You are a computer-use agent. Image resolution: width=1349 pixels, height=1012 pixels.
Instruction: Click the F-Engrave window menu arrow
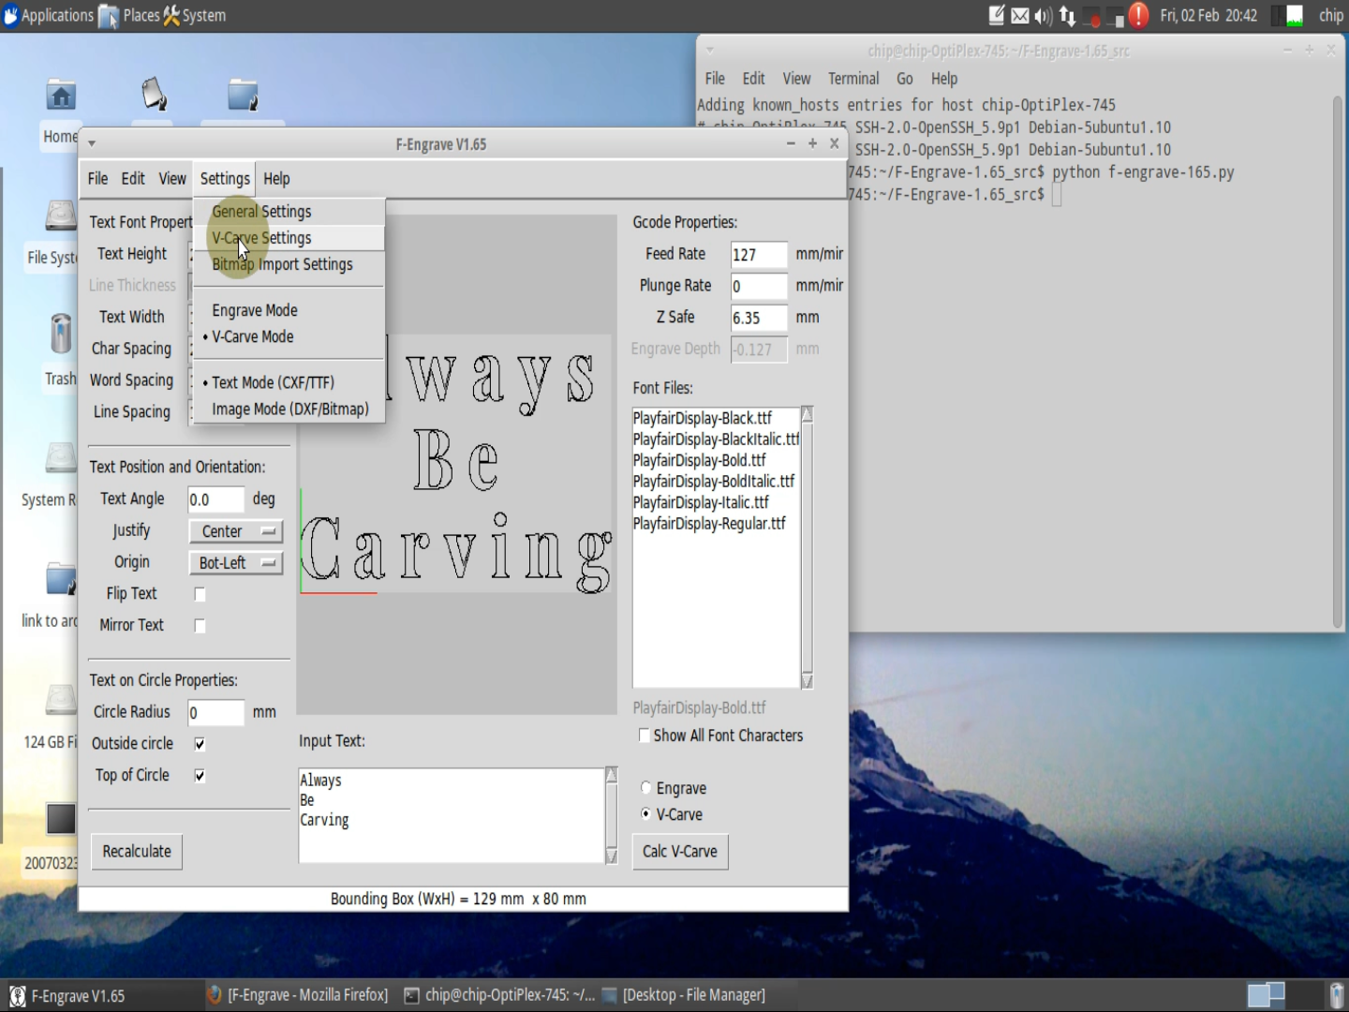pyautogui.click(x=91, y=143)
